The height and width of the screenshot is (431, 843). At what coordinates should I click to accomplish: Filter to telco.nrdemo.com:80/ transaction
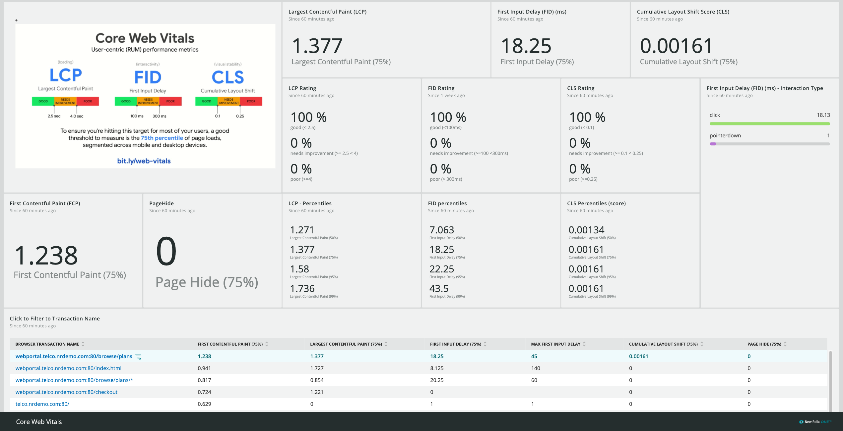point(42,404)
